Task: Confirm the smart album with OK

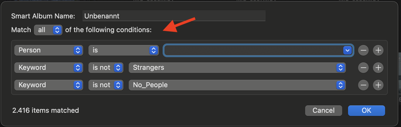Action: pos(366,110)
